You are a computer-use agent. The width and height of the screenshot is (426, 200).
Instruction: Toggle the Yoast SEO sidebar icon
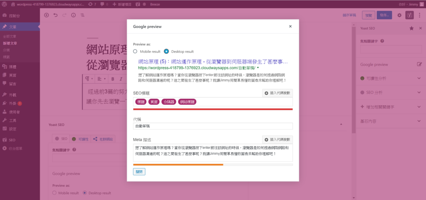(x=409, y=15)
